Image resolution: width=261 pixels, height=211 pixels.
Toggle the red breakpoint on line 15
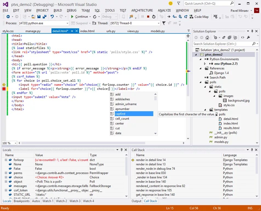pyautogui.click(x=4, y=89)
